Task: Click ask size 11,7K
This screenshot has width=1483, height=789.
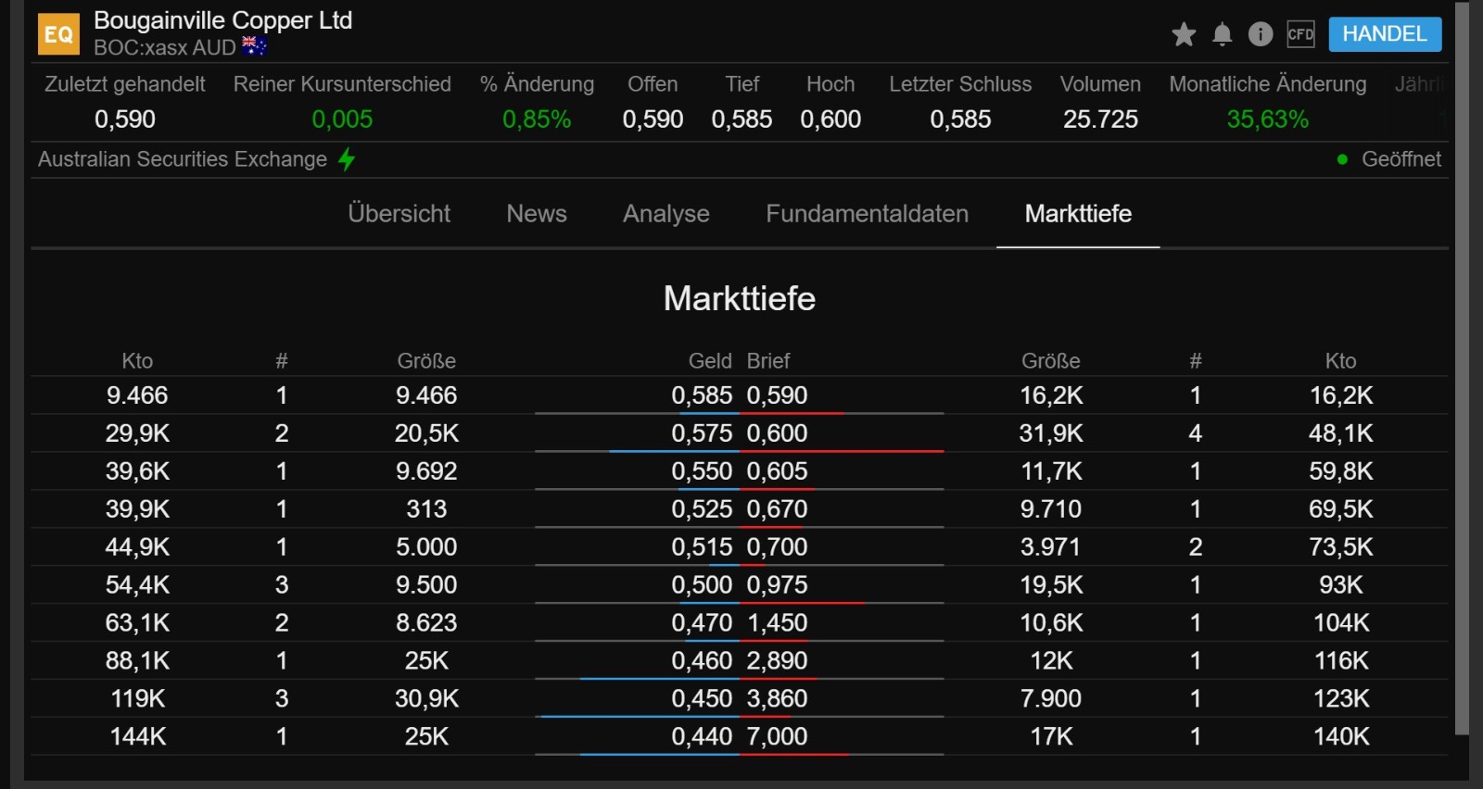Action: tap(1051, 471)
